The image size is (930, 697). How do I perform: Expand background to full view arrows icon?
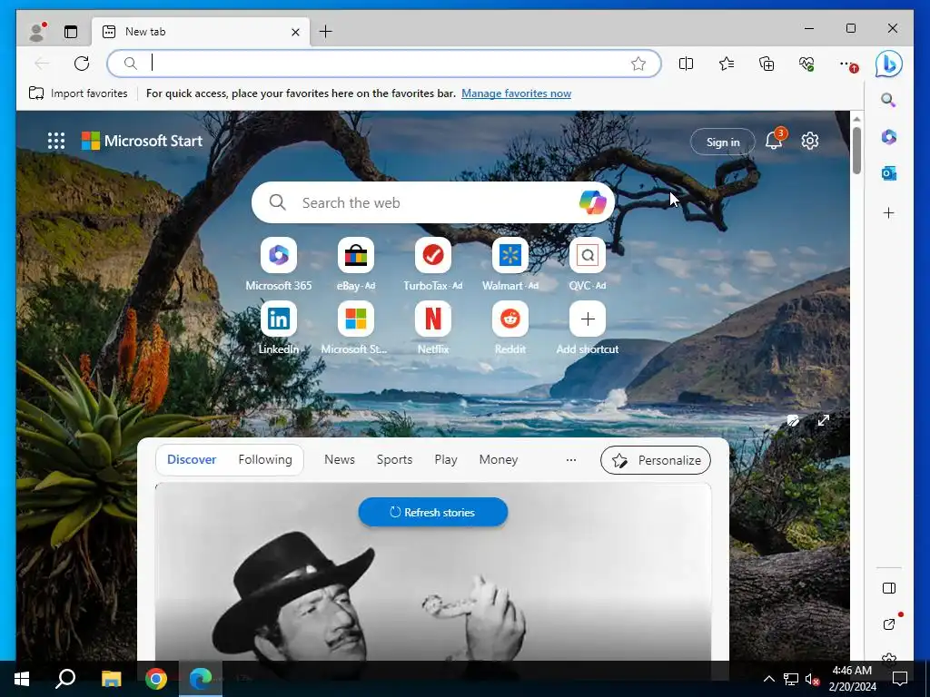tap(823, 420)
